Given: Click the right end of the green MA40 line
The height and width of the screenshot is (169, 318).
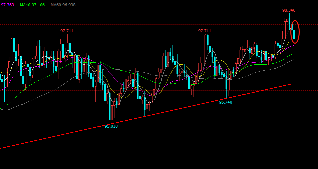Looking at the screenshot, I should [x=293, y=54].
